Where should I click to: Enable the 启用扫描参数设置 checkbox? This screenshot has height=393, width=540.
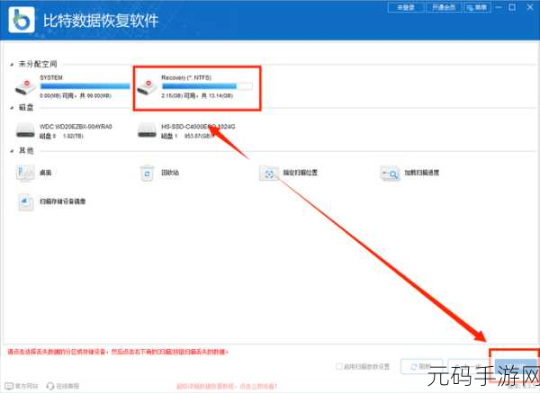pyautogui.click(x=339, y=367)
